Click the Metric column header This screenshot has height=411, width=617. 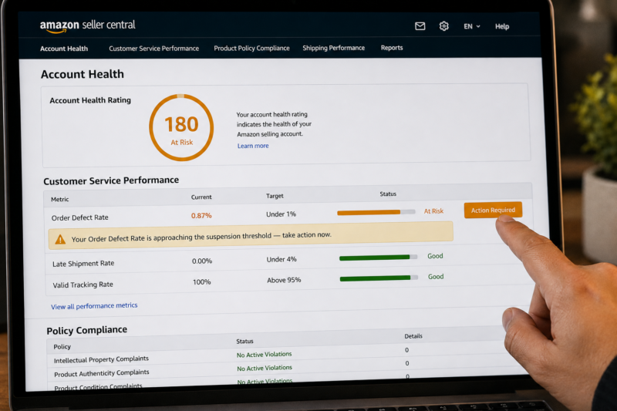60,200
